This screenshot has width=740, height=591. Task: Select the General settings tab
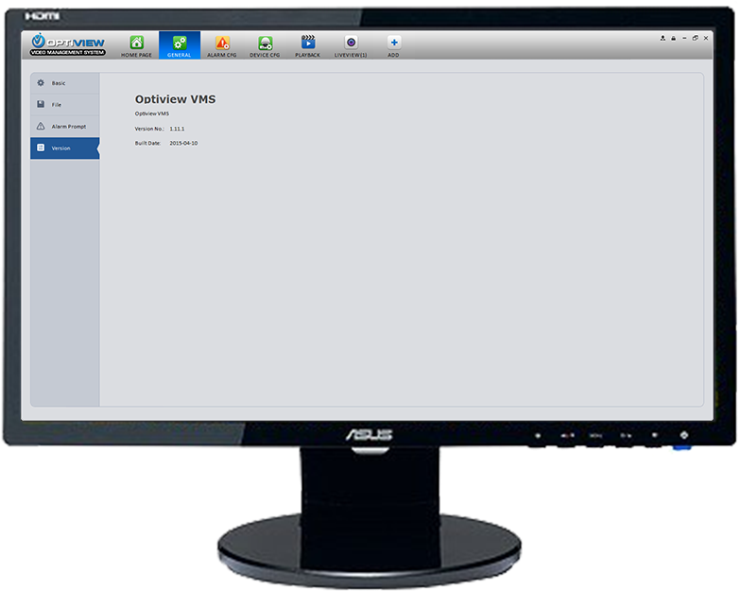[x=180, y=45]
